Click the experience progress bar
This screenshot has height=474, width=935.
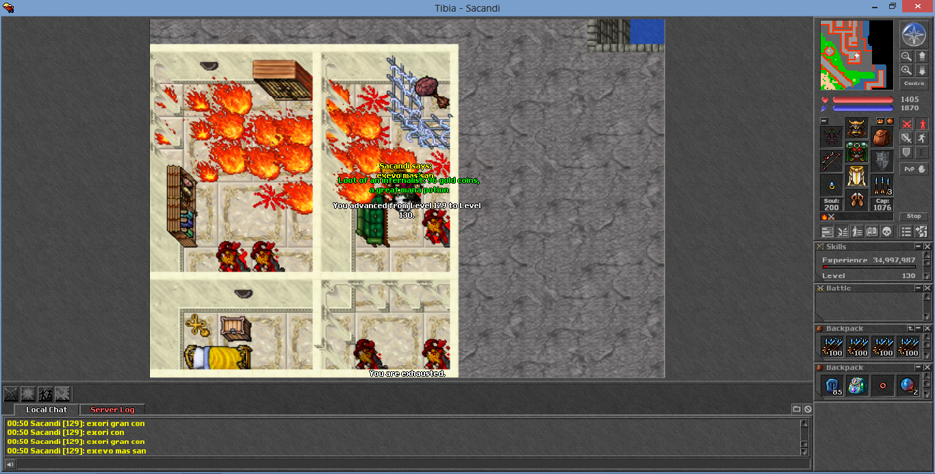pyautogui.click(x=869, y=267)
